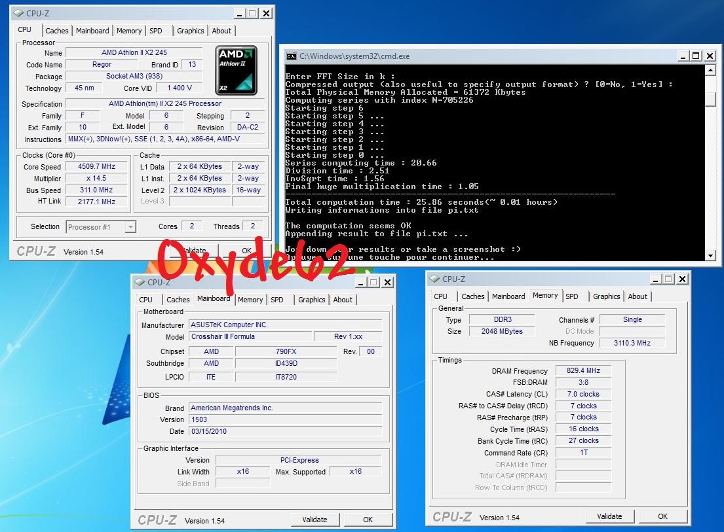Click the Core VID value 1.400 V
This screenshot has width=724, height=532.
[x=179, y=88]
